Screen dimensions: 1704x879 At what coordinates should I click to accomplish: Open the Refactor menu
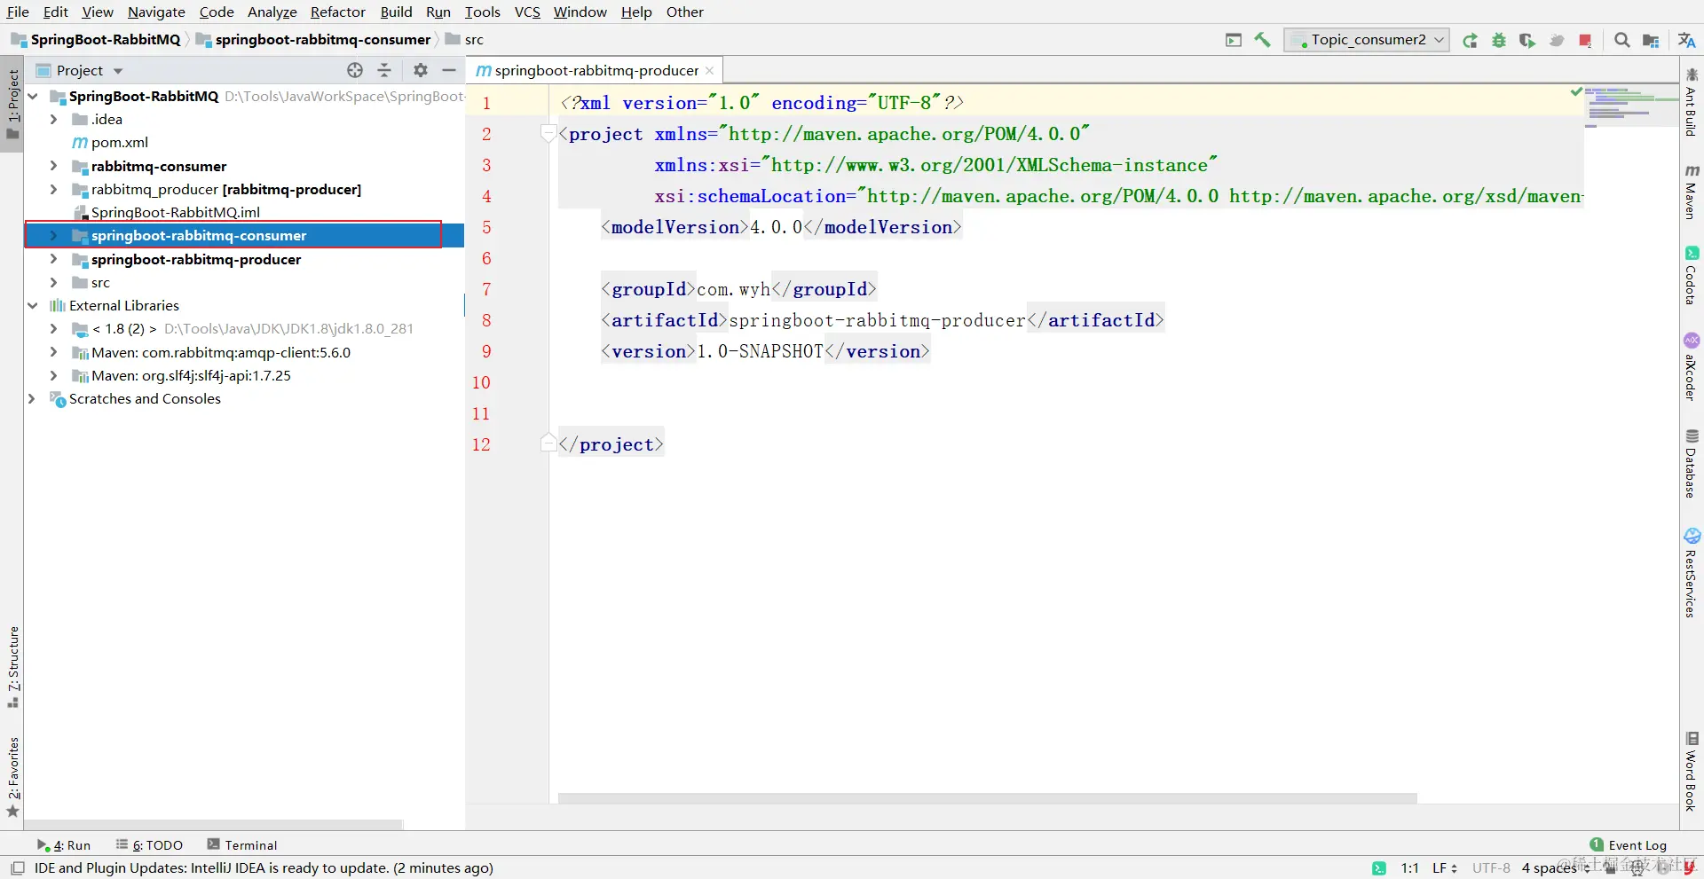click(x=337, y=12)
